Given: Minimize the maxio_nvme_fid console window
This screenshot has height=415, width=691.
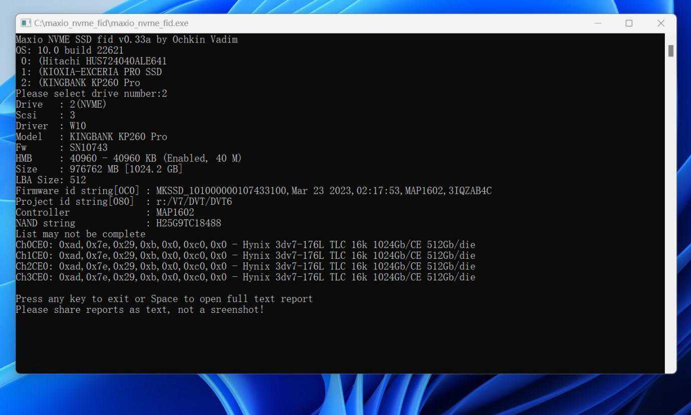Looking at the screenshot, I should tap(598, 23).
